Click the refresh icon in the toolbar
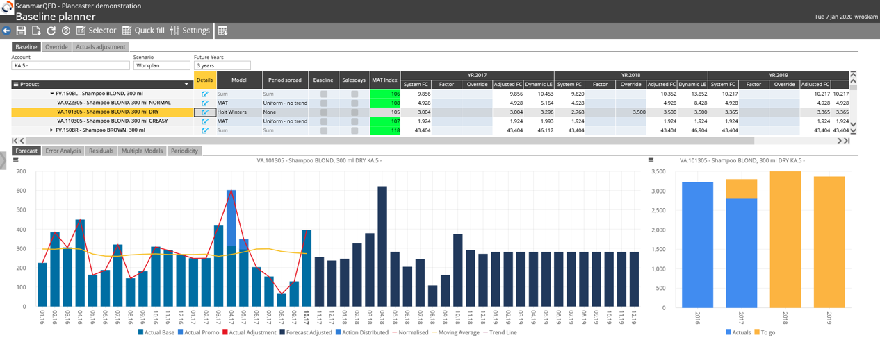The image size is (880, 351). [51, 31]
